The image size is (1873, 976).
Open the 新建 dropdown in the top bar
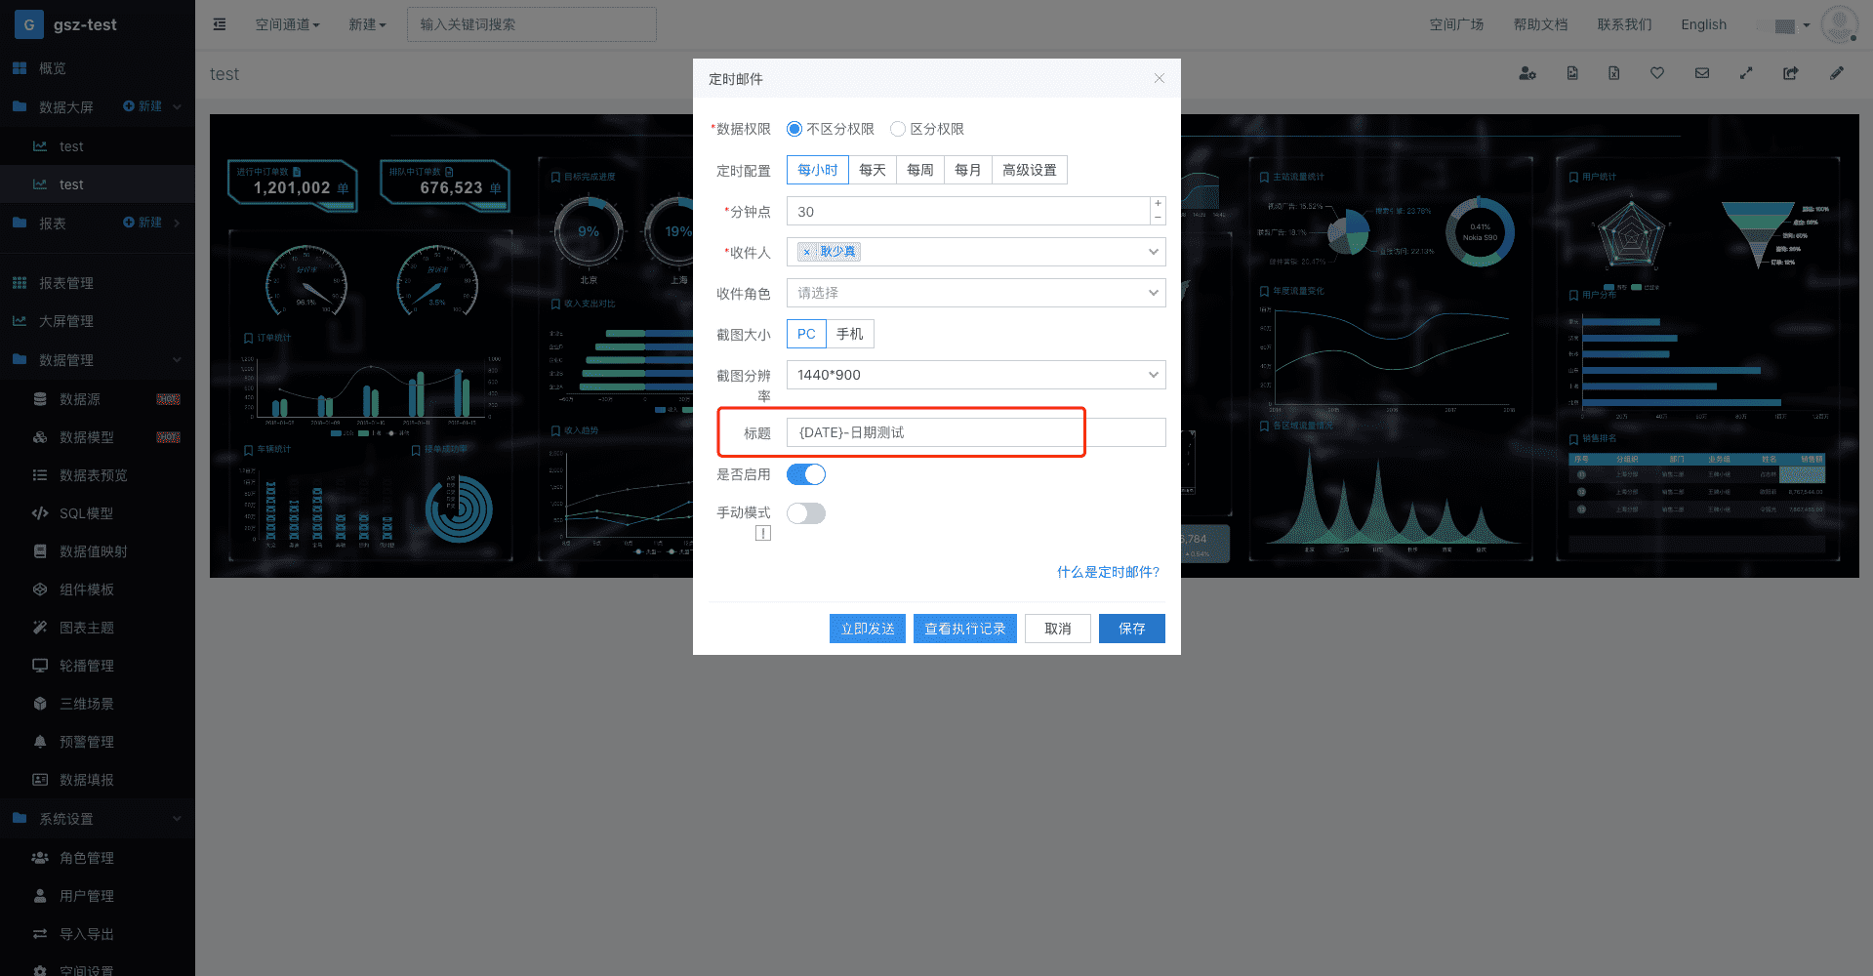point(367,24)
